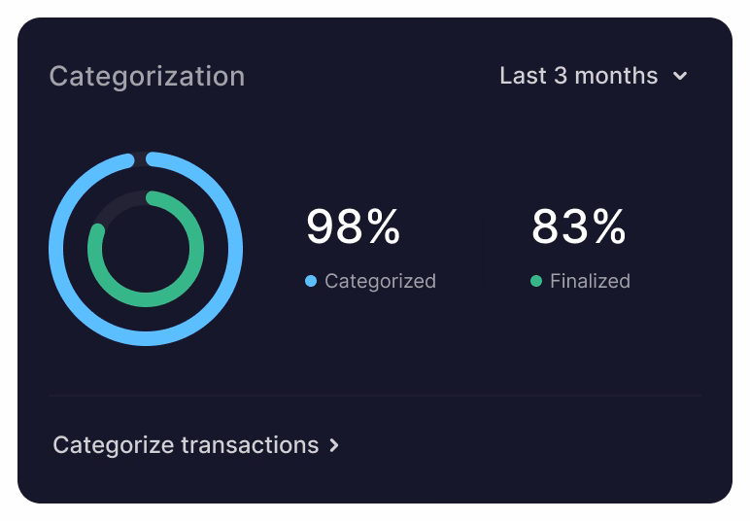Screen dimensions: 750x521
Task: Click the Categorized legend label
Action: (x=380, y=281)
